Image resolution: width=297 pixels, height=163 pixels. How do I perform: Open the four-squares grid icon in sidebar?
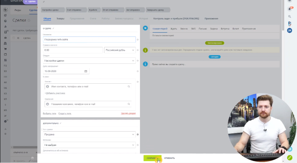5,60
